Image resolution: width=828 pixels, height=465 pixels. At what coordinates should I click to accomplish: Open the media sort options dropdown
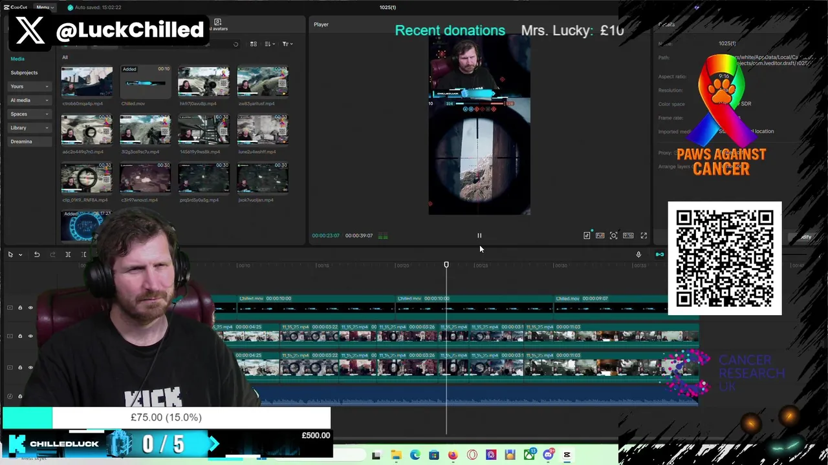pos(270,44)
